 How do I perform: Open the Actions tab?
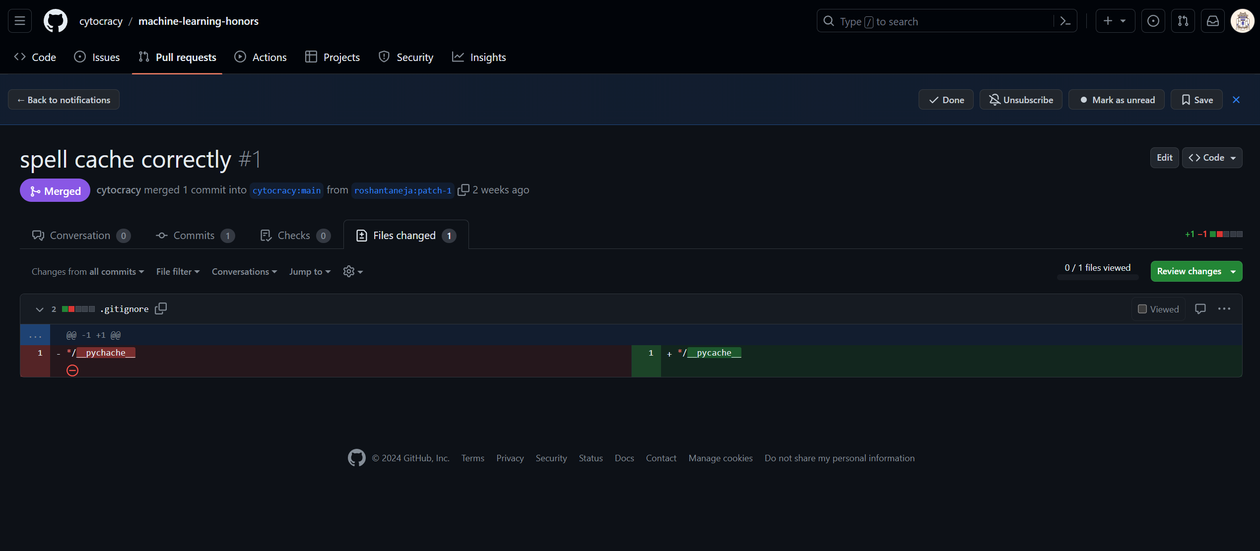(x=261, y=57)
